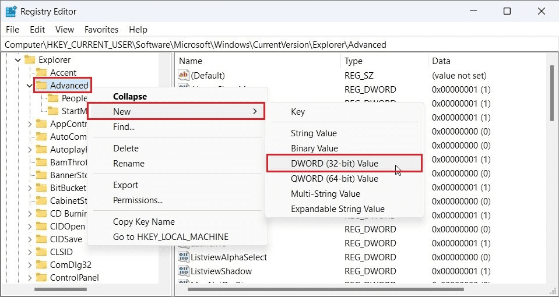Click the Advanced folder icon
Viewport: 559px width, 297px height.
point(41,86)
